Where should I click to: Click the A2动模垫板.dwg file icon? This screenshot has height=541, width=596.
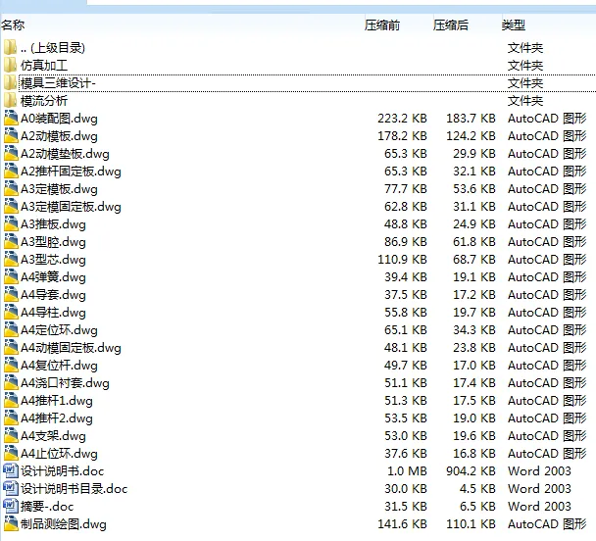tap(11, 154)
